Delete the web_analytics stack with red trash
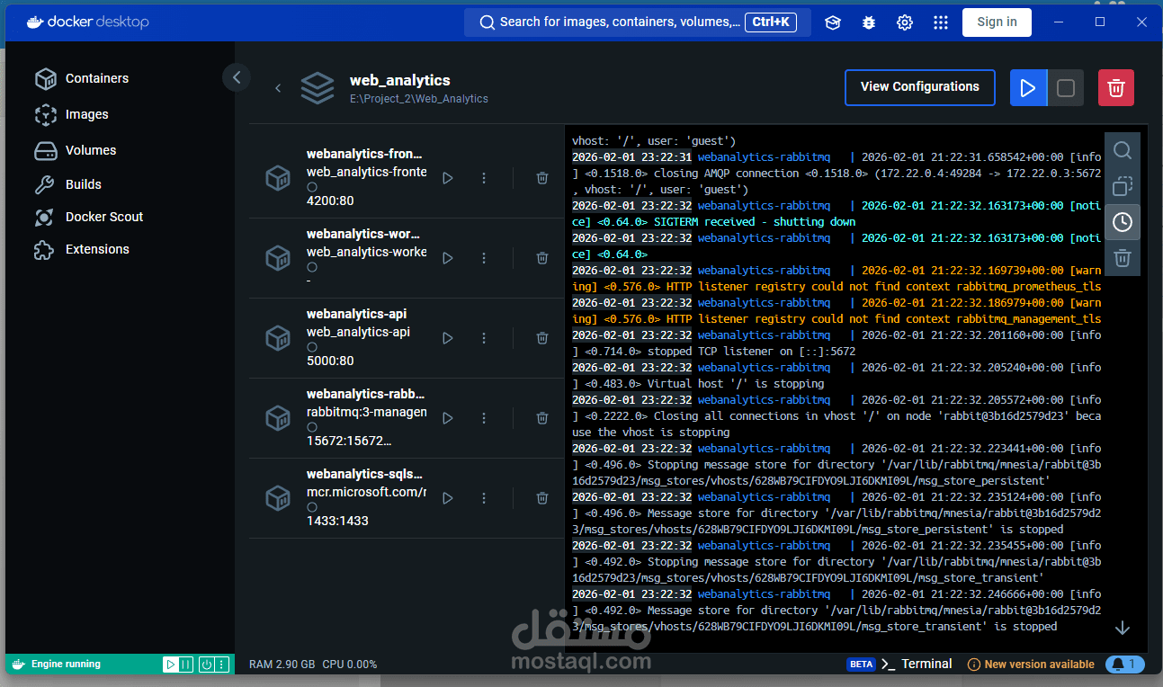Image resolution: width=1163 pixels, height=687 pixels. (x=1116, y=88)
